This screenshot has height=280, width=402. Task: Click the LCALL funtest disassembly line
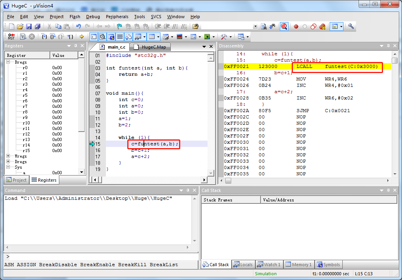tap(307, 66)
